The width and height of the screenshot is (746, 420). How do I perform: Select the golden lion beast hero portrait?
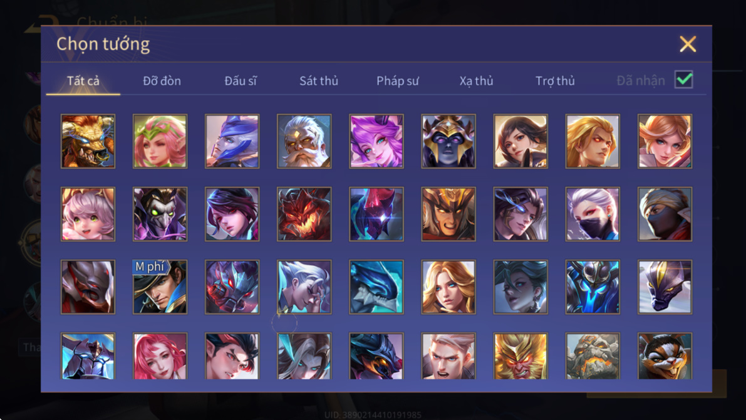[88, 141]
